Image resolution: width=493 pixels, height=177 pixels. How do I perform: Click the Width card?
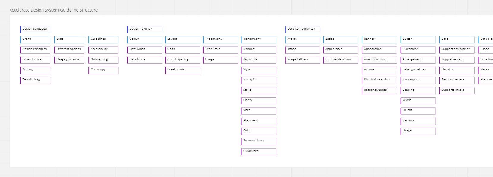point(418,101)
